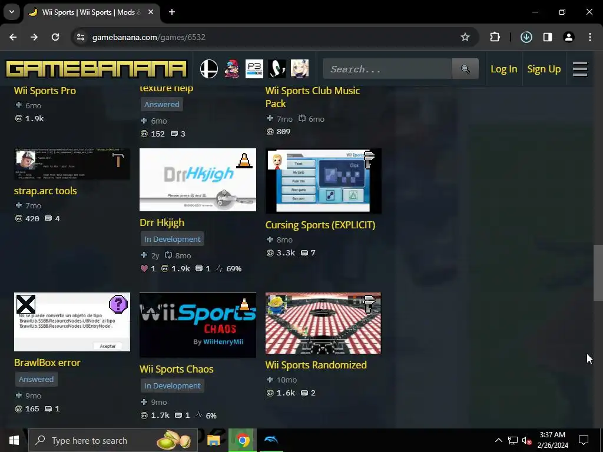Image resolution: width=603 pixels, height=452 pixels.
Task: Open the Chrome extensions puzzle icon
Action: point(495,37)
